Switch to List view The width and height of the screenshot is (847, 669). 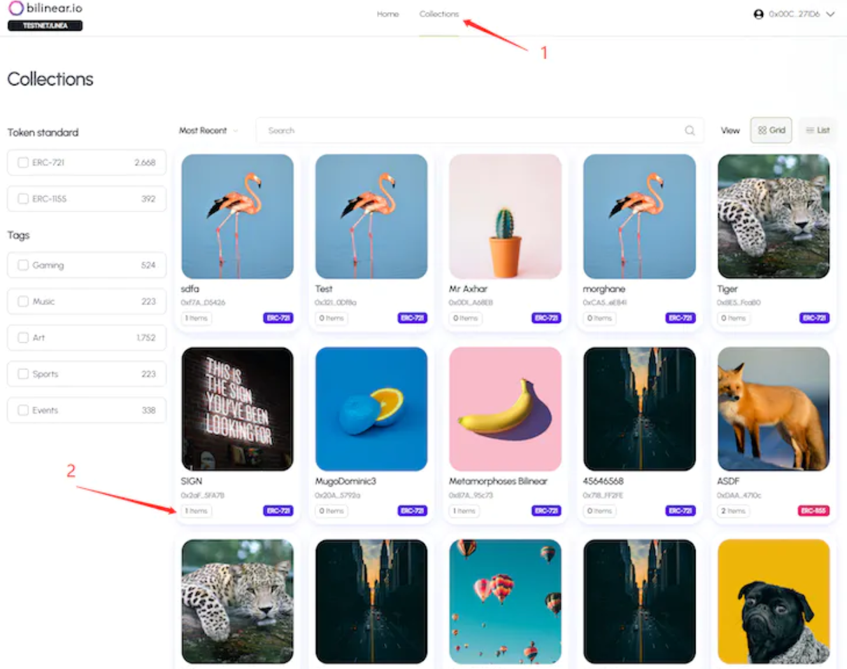818,130
